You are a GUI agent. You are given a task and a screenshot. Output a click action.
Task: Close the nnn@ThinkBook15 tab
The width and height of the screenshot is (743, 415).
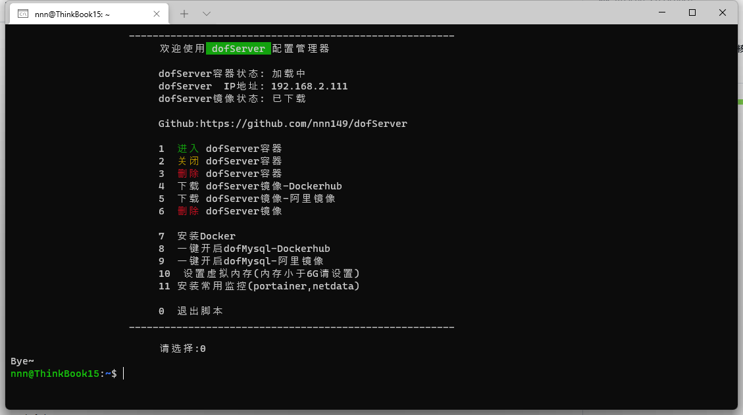pos(157,14)
